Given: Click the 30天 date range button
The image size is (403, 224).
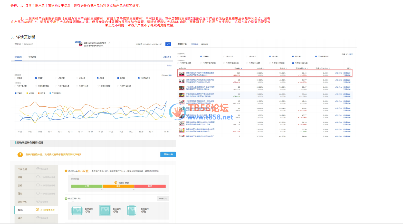Looking at the screenshot, I should click(x=168, y=44).
